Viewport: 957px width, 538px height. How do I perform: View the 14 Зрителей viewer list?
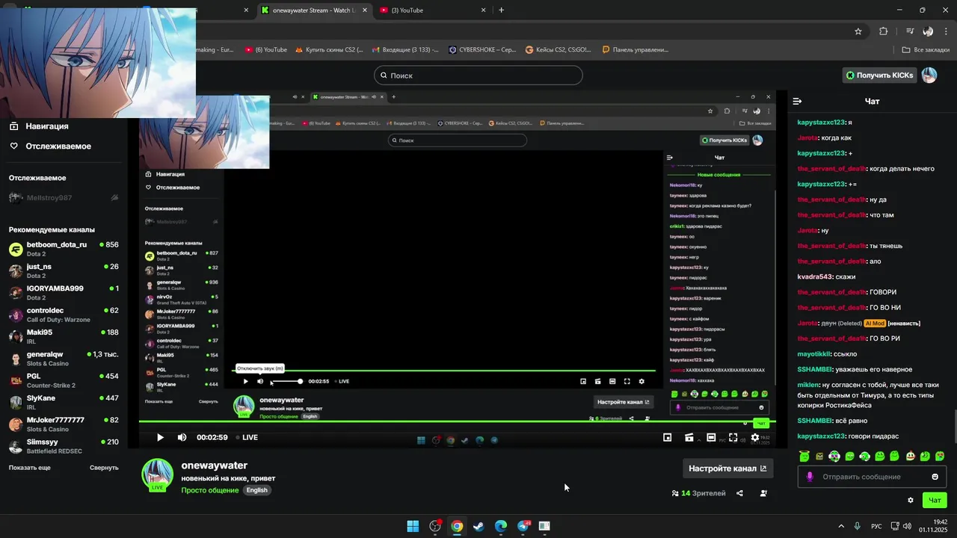pos(698,493)
